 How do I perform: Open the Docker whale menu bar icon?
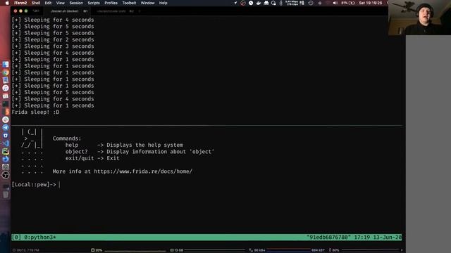[259, 3]
